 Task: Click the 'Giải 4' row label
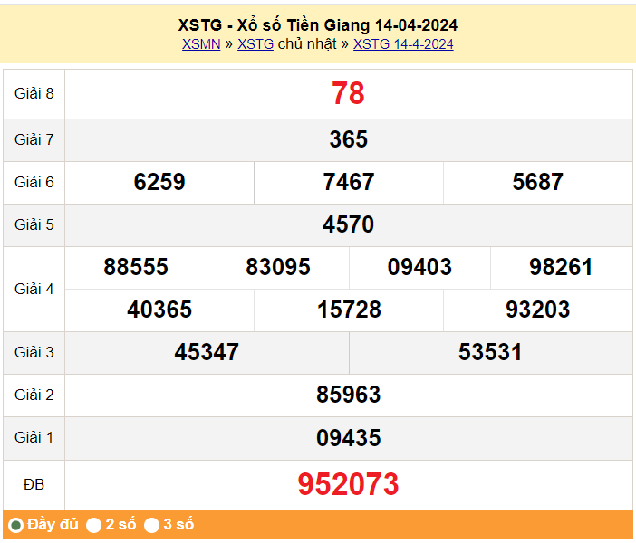point(34,289)
